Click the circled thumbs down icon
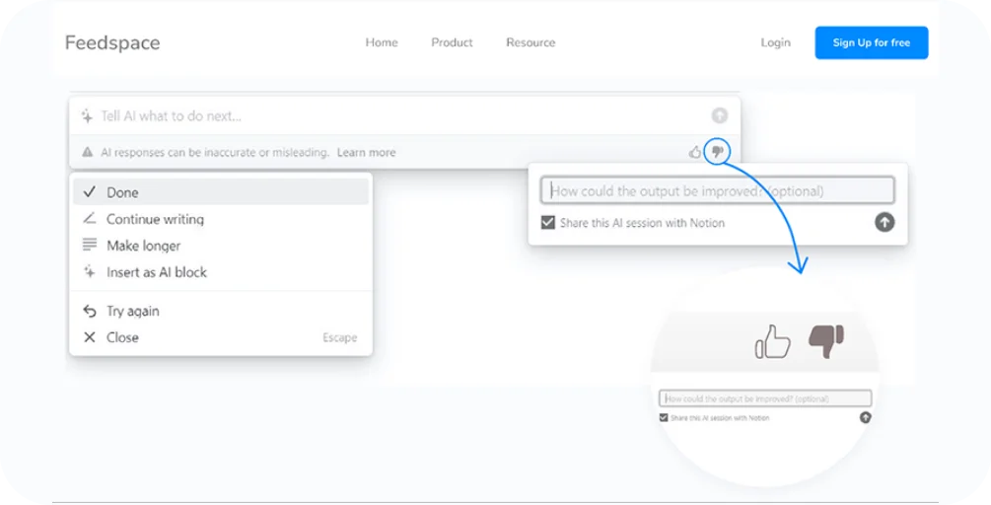Image resolution: width=991 pixels, height=505 pixels. [x=717, y=152]
